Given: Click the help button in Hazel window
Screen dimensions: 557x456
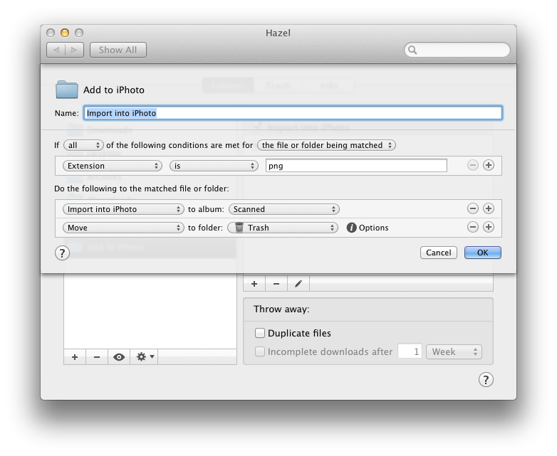Looking at the screenshot, I should point(486,379).
